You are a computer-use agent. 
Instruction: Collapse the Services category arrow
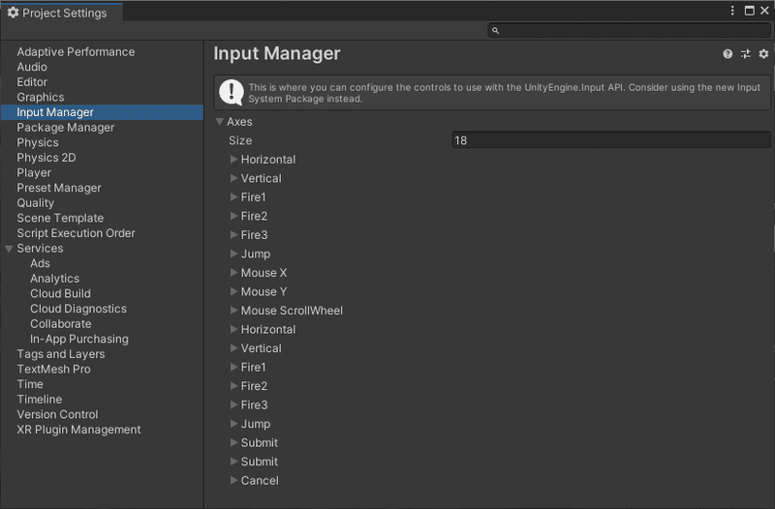10,249
